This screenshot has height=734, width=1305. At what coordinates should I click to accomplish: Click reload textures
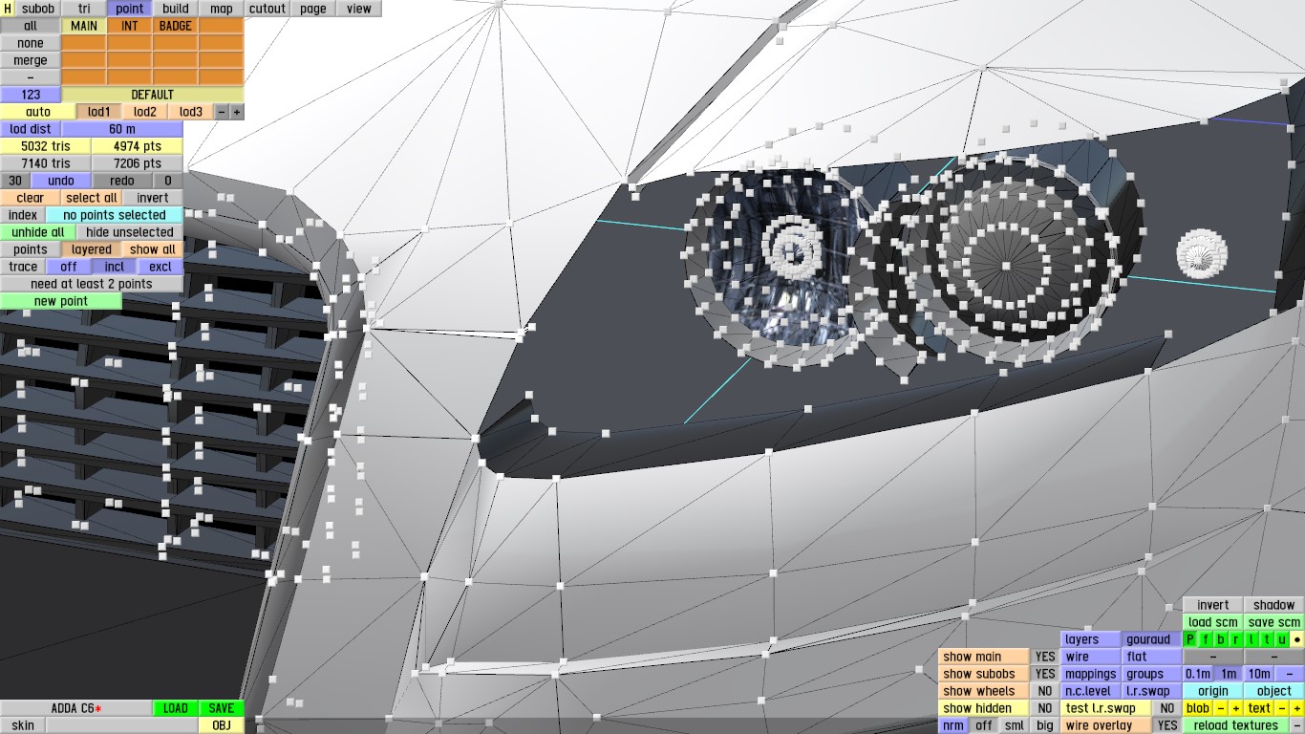click(x=1235, y=725)
